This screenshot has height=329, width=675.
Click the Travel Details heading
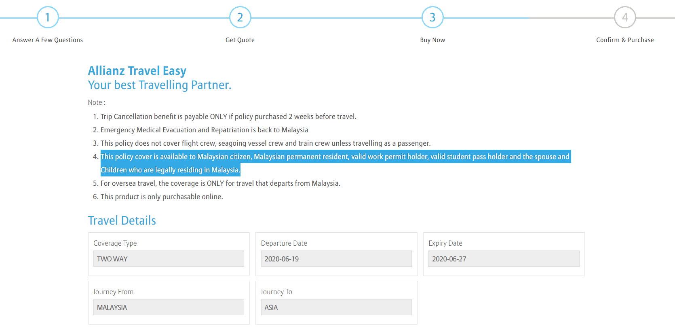122,221
